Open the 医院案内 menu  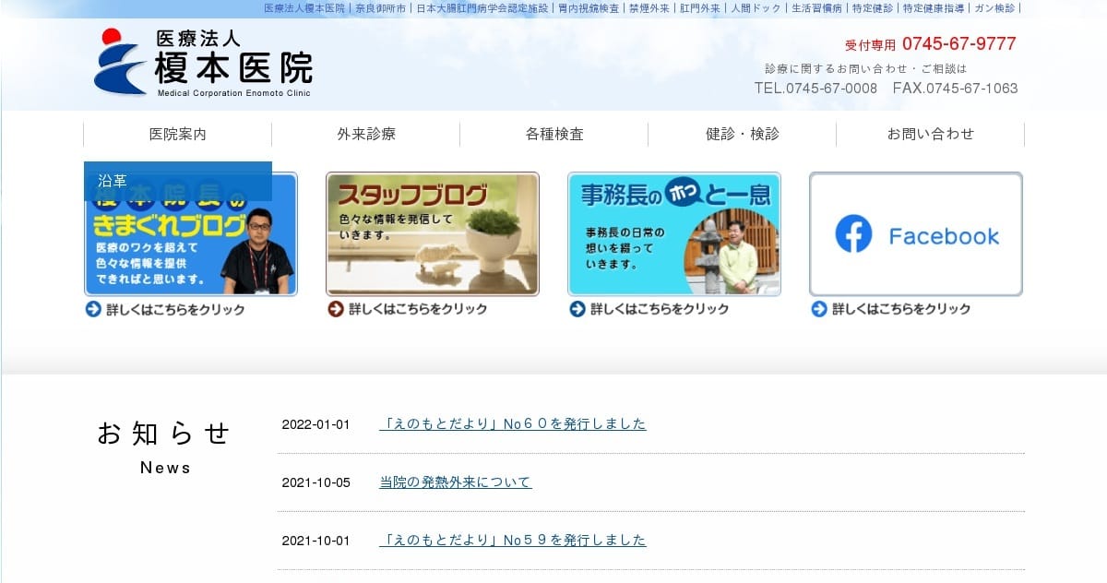(177, 134)
